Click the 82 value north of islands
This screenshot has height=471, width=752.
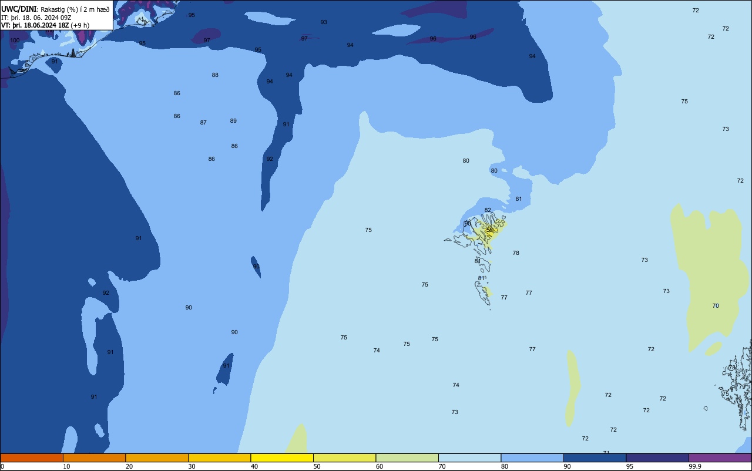point(488,210)
